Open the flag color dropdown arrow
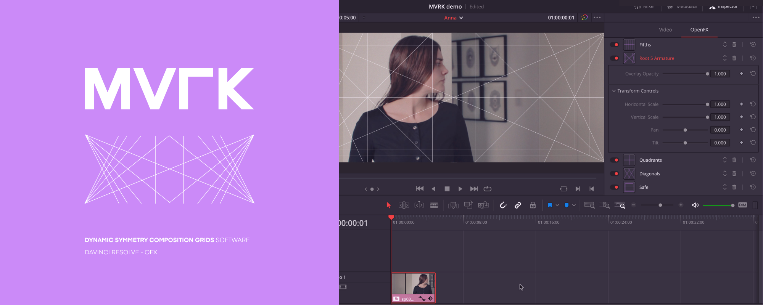Viewport: 763px width, 305px height. [557, 205]
